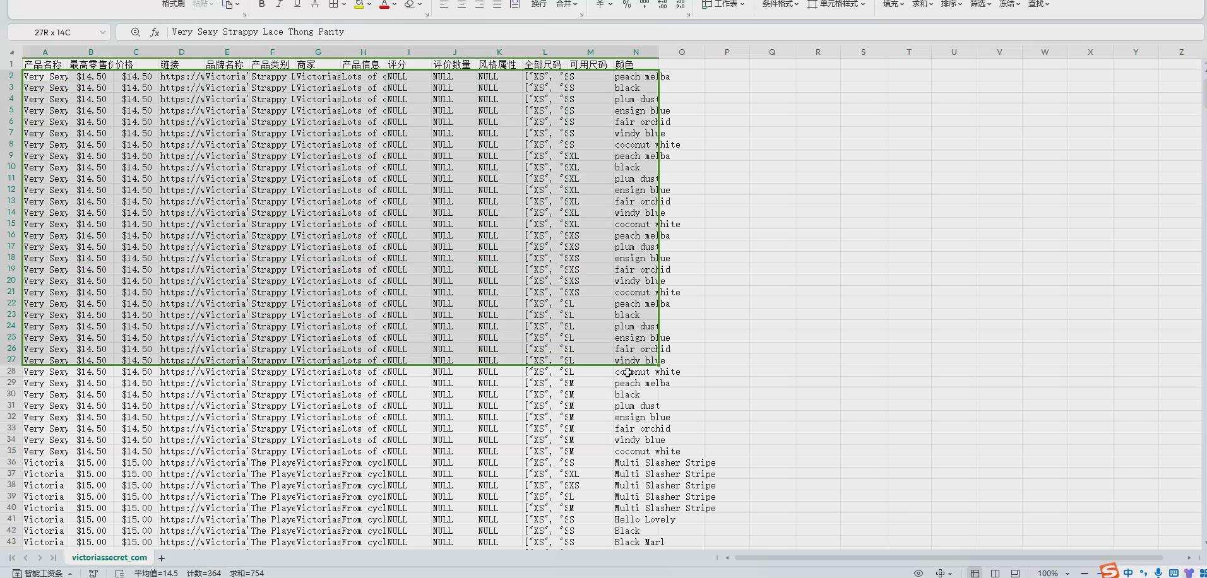Center-align the cell text

(x=461, y=4)
